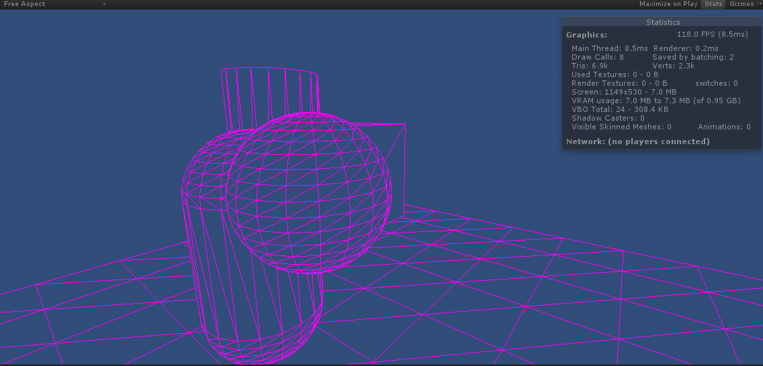This screenshot has width=763, height=366.
Task: Click 'Animations: 0' stat
Action: point(724,127)
